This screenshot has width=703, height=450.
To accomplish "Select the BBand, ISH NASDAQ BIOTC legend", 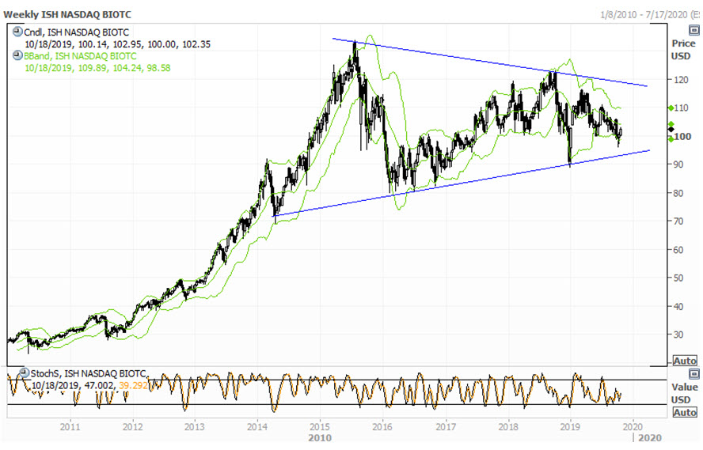I will click(x=80, y=56).
